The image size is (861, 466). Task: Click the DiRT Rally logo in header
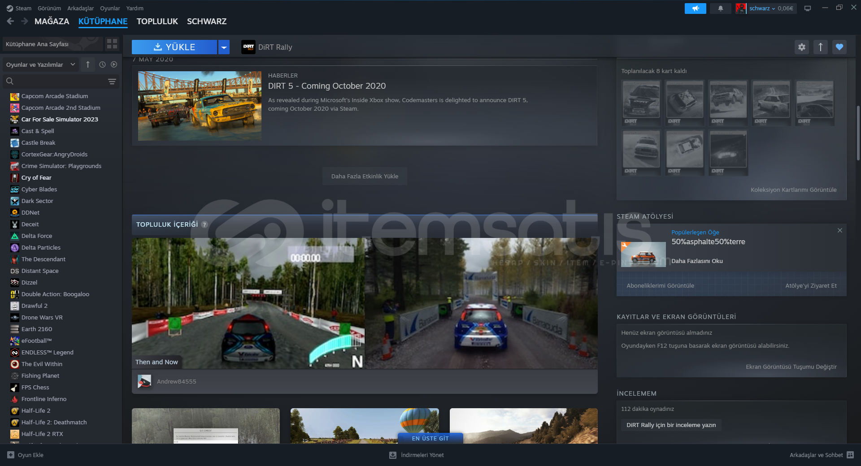point(248,47)
